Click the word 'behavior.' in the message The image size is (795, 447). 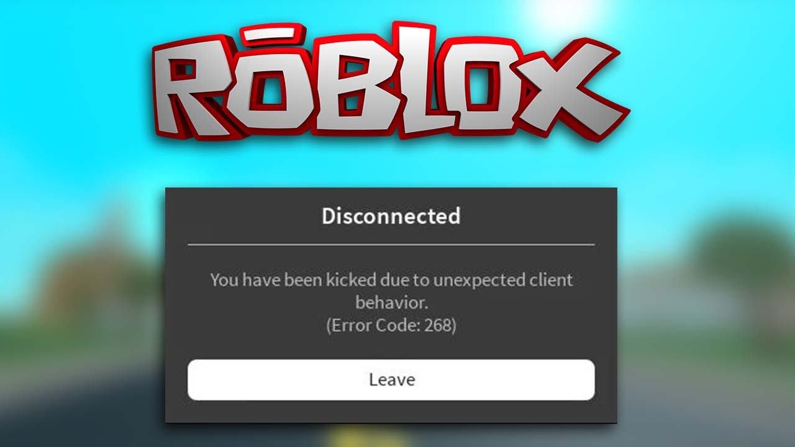point(391,302)
